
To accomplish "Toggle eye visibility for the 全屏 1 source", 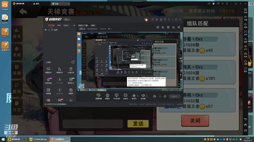I will pyautogui.click(x=46, y=30).
